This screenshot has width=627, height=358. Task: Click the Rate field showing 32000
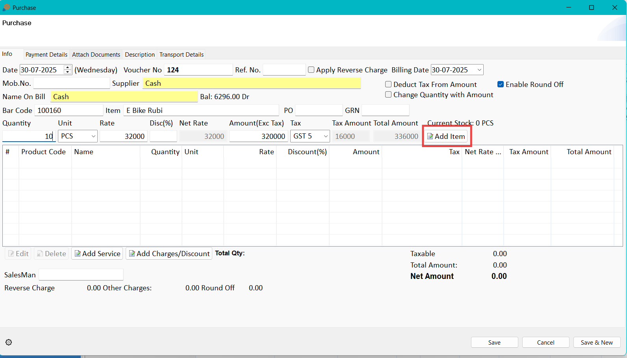[124, 136]
